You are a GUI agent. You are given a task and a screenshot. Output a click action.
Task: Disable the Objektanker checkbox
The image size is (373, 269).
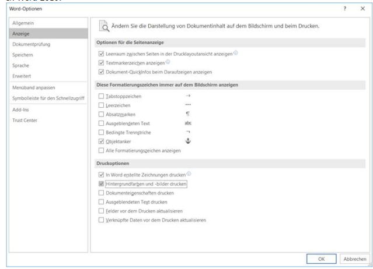pyautogui.click(x=102, y=141)
